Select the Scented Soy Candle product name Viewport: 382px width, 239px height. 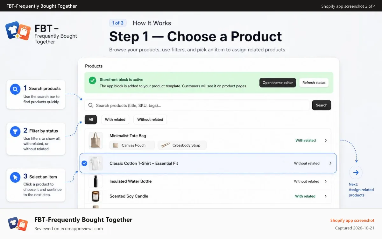129,196
